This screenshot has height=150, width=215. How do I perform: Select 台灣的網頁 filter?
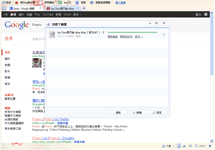11,120
